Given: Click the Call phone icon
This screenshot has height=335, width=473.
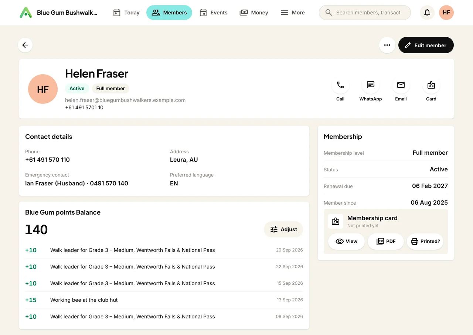Looking at the screenshot, I should (340, 85).
